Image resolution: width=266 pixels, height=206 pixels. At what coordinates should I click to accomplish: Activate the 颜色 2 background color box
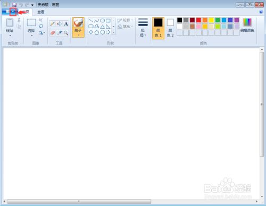(170, 28)
